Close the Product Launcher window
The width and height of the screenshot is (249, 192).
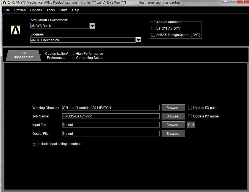click(243, 2)
